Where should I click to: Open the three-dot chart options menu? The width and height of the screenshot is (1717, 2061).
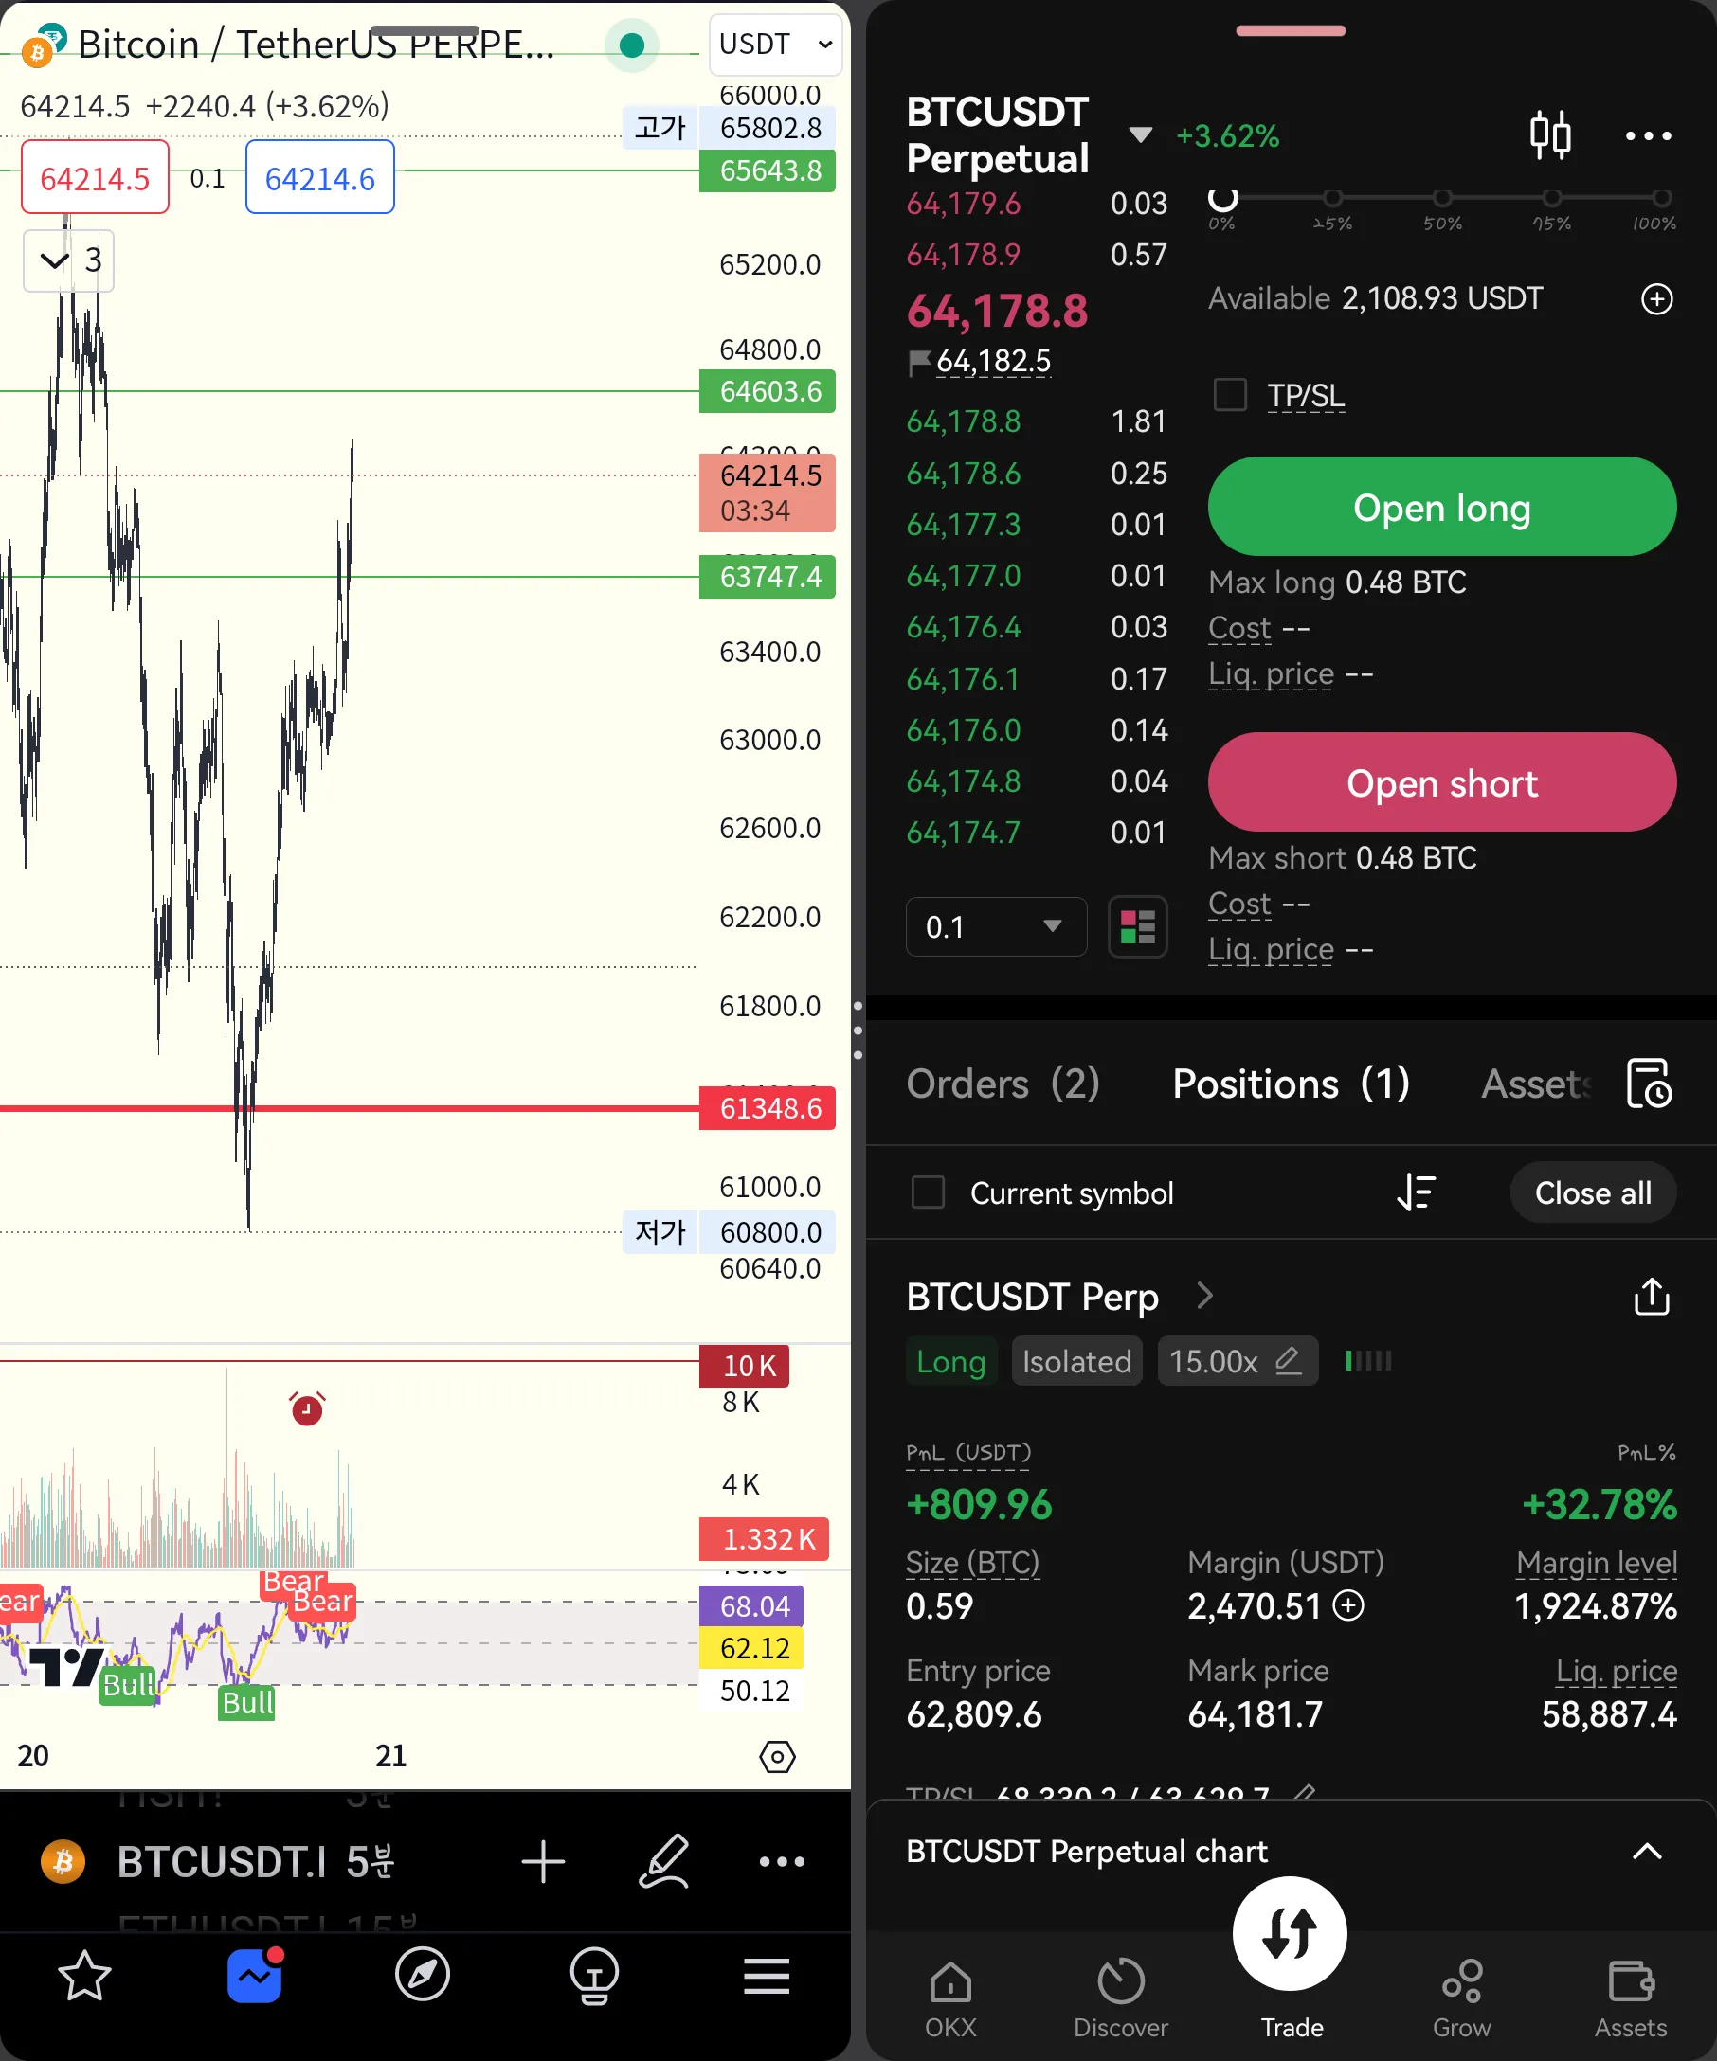[782, 1861]
